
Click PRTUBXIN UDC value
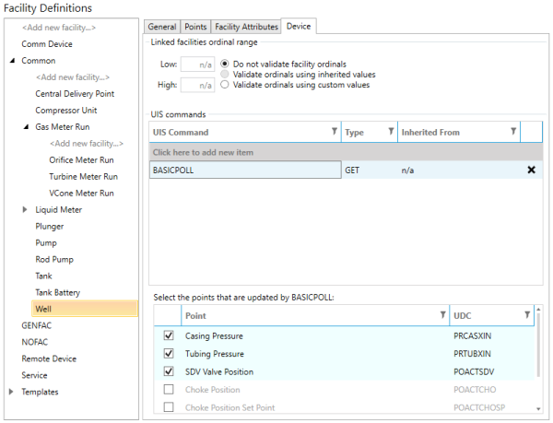(x=472, y=354)
